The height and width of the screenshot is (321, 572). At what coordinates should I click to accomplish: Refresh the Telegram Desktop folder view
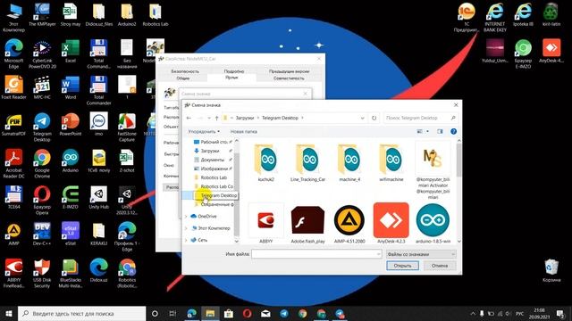coord(374,118)
